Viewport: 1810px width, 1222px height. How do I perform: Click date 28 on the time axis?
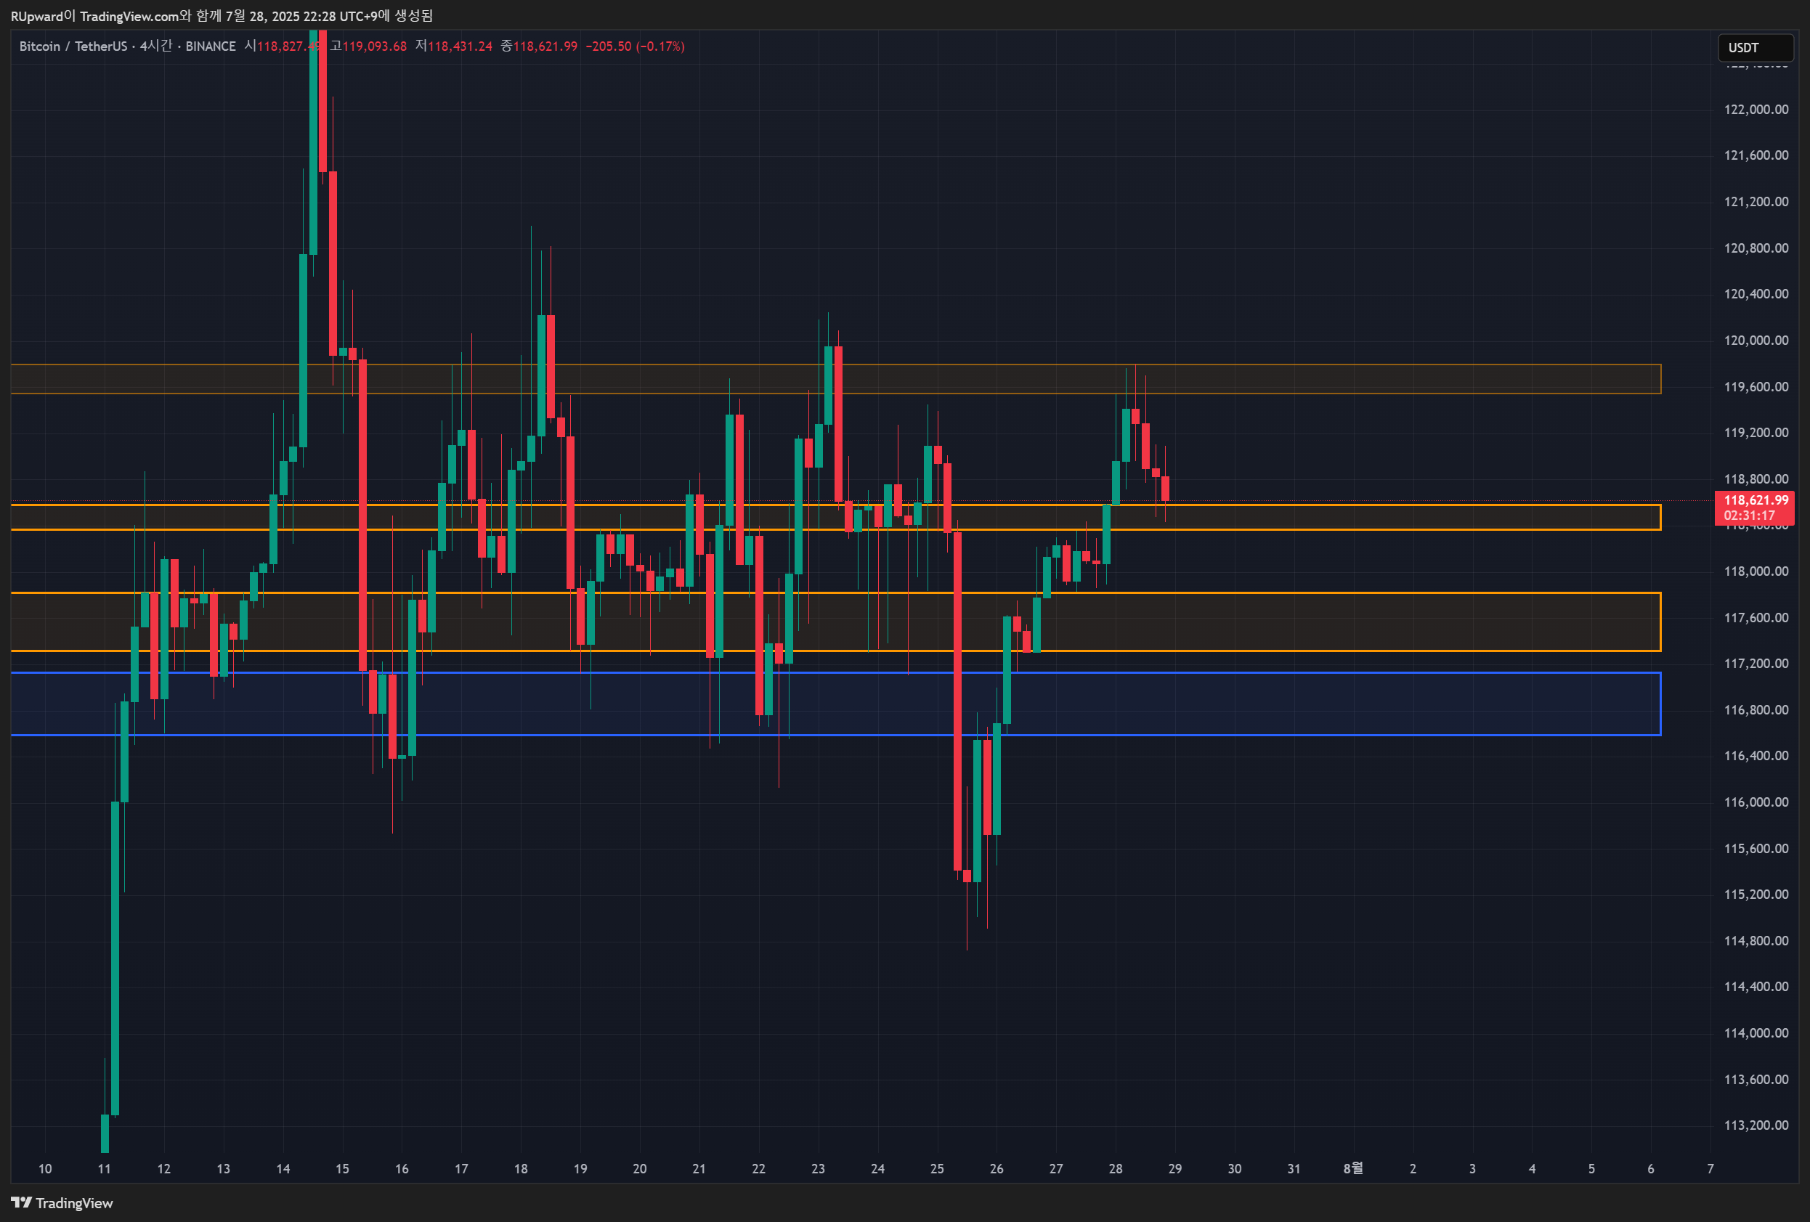[1116, 1169]
